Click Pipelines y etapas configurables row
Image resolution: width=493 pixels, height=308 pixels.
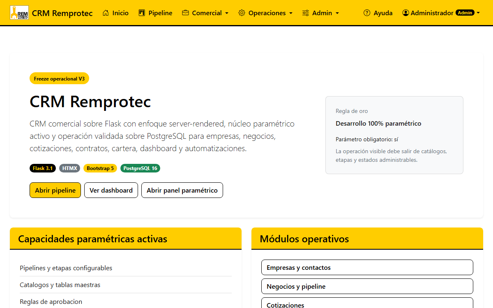click(126, 268)
